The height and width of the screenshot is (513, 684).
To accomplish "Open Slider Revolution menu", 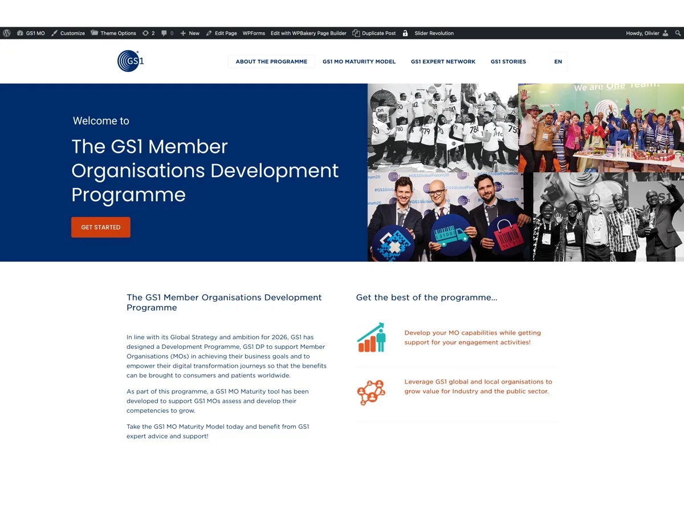I will pos(434,33).
